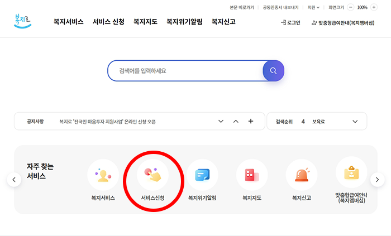391x236 pixels.
Task: Click the 보육료 ranked keyword
Action: coord(318,122)
